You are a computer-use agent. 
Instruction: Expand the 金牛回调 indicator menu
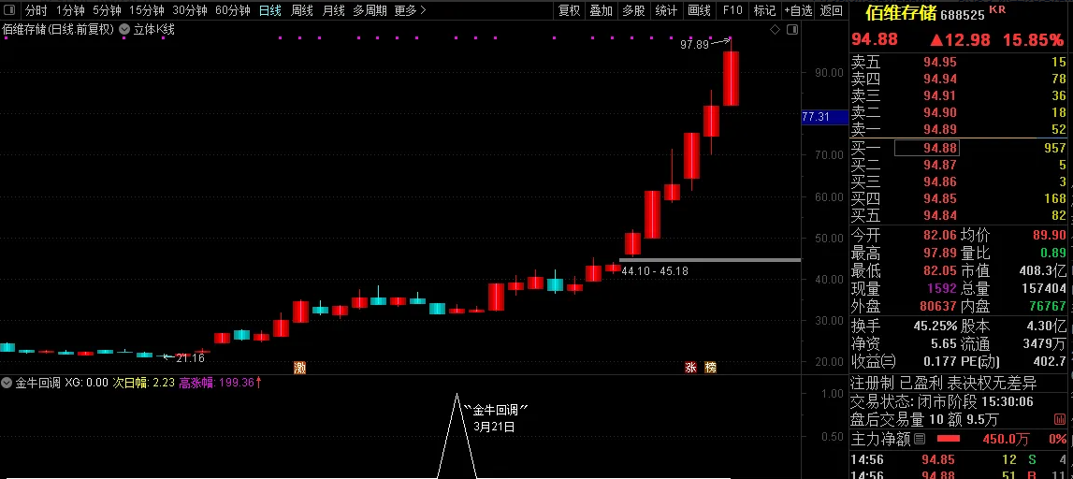(x=7, y=383)
